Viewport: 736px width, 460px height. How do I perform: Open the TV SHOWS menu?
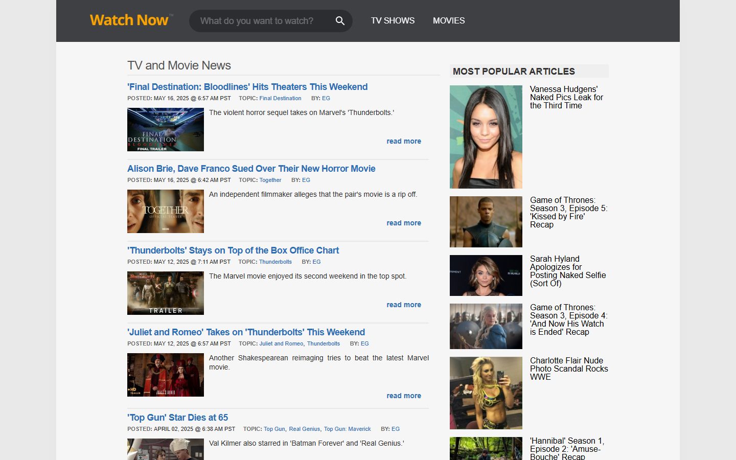[393, 21]
